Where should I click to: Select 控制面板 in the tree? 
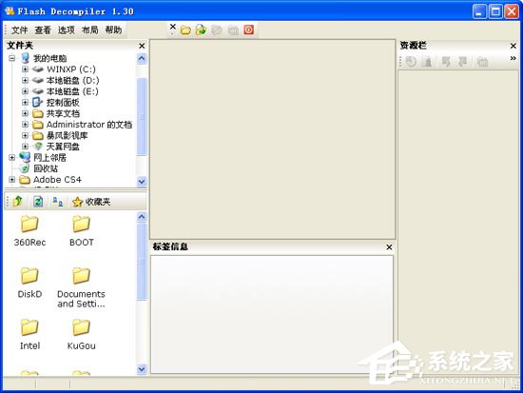coord(63,102)
